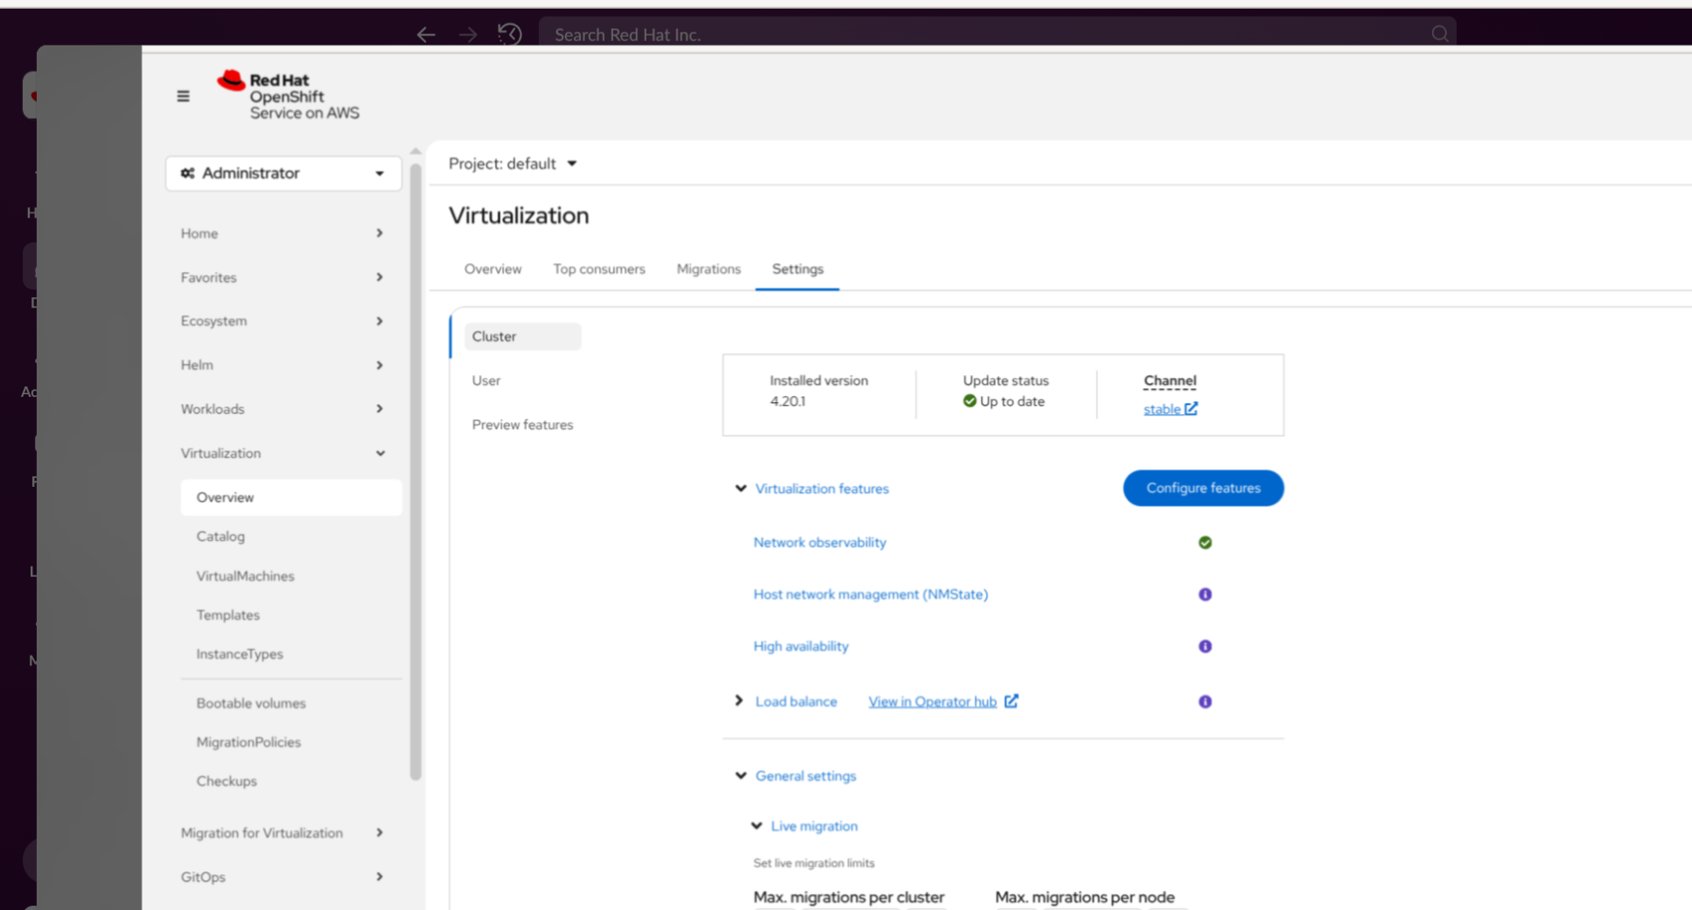
Task: Select the Settings tab
Action: pyautogui.click(x=798, y=269)
